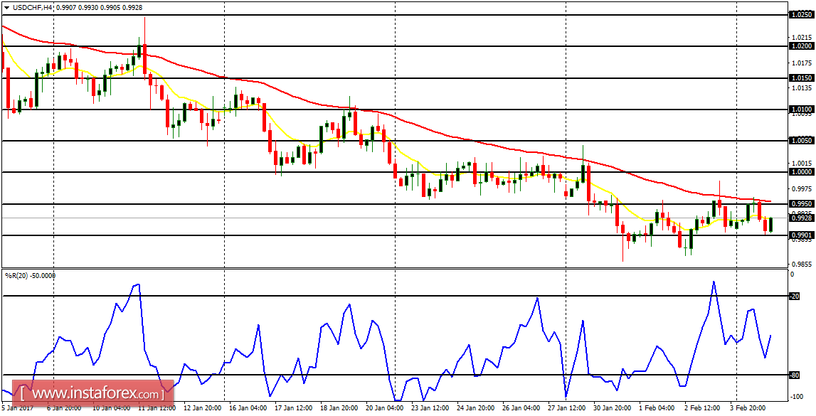Click the USDCHF,H4 chart title label
The height and width of the screenshot is (416, 816).
[32, 7]
